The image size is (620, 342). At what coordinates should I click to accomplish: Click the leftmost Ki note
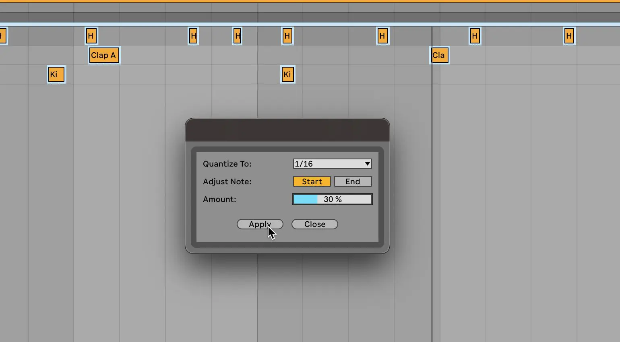(56, 74)
